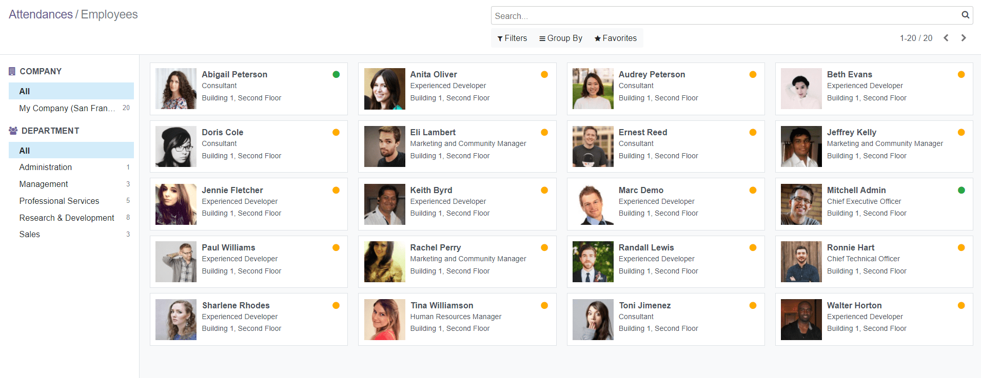Click Anita Oliver's orange status dot

pyautogui.click(x=544, y=75)
